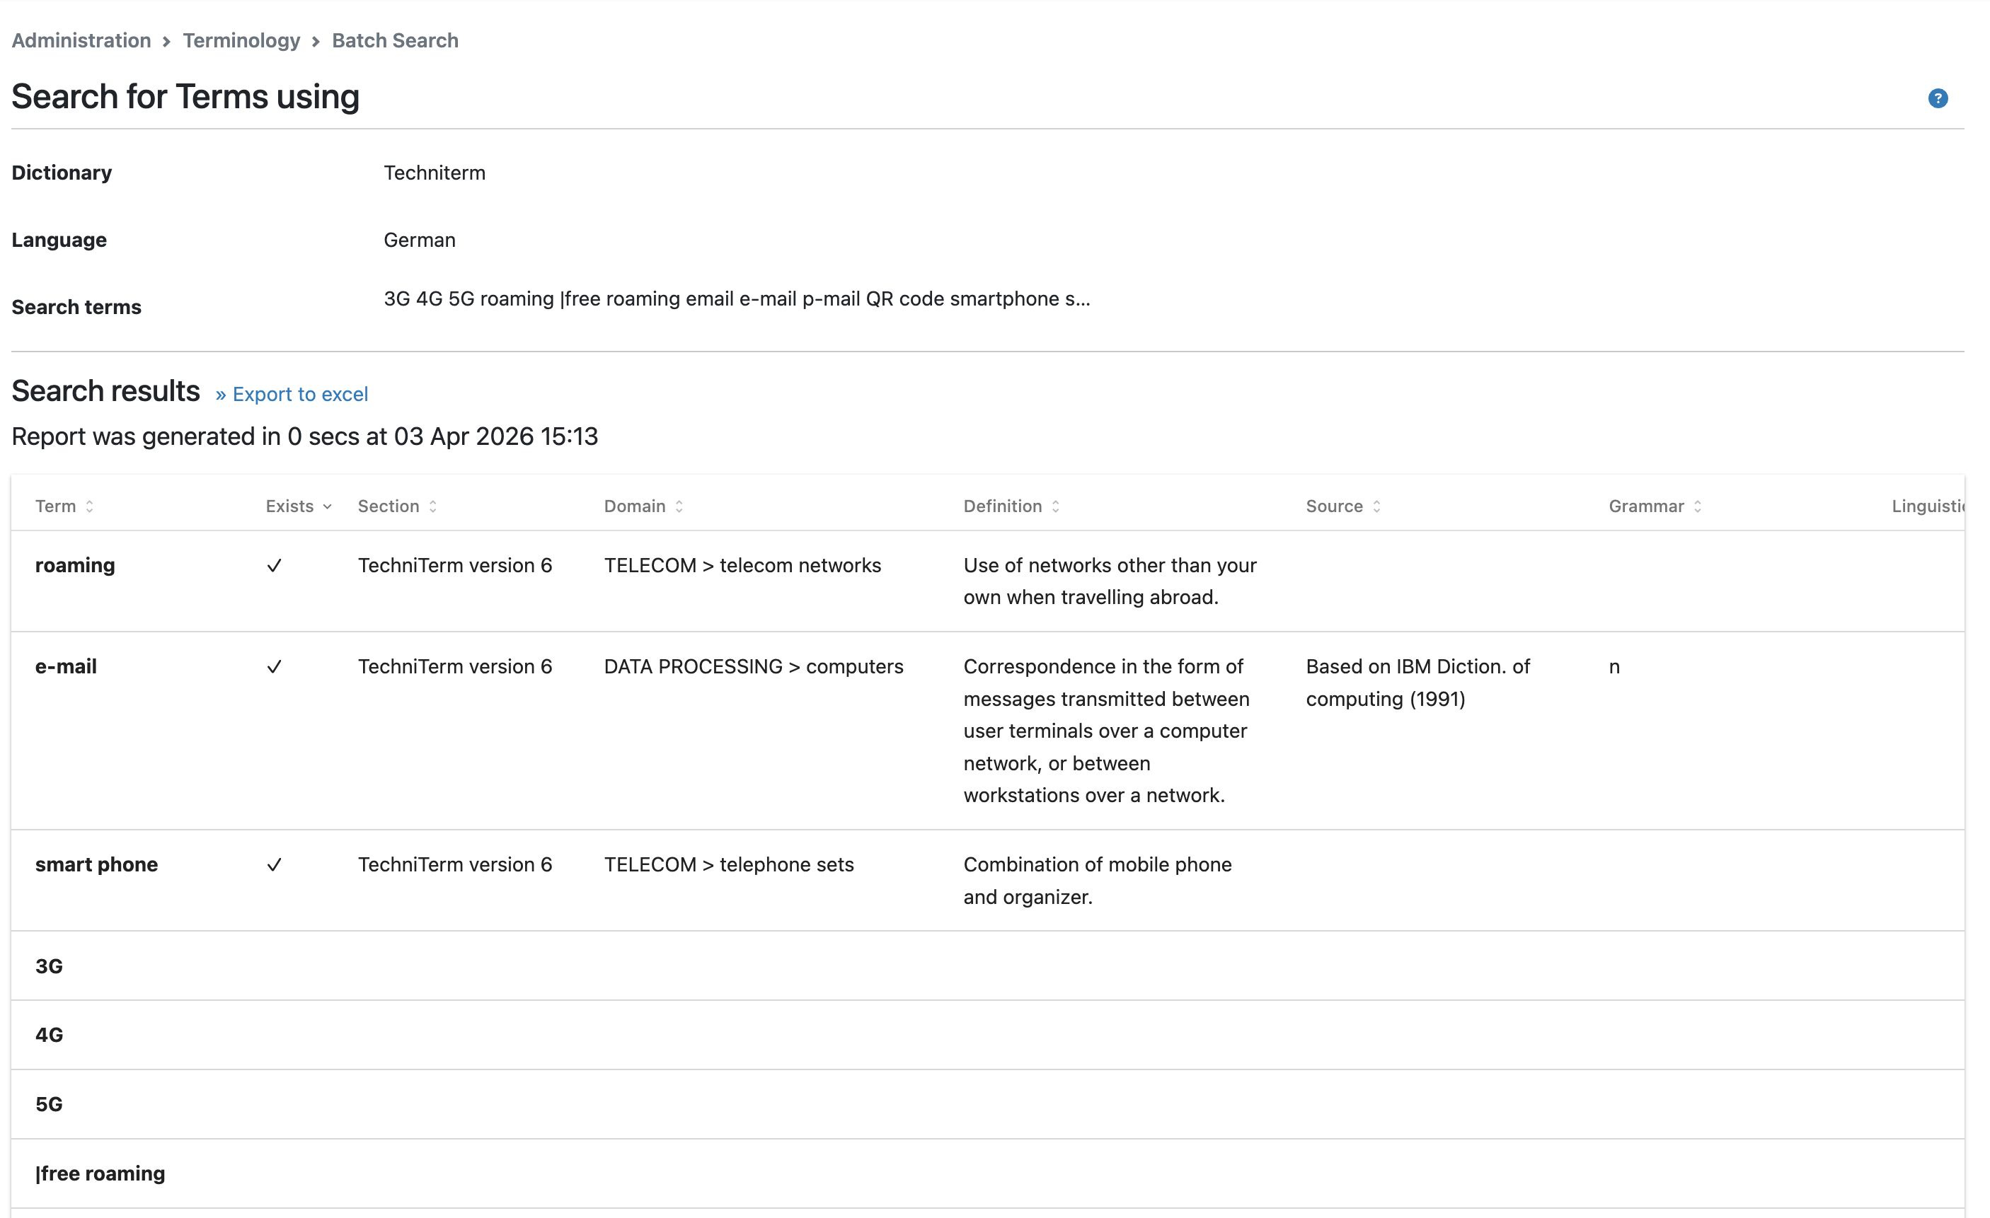Select the term 'smart phone' in results
This screenshot has width=1990, height=1218.
[x=96, y=864]
